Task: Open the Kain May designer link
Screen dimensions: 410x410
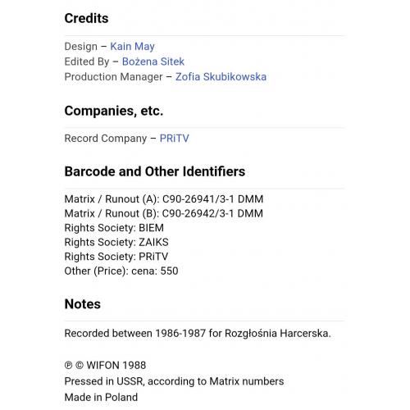Action: coord(132,47)
